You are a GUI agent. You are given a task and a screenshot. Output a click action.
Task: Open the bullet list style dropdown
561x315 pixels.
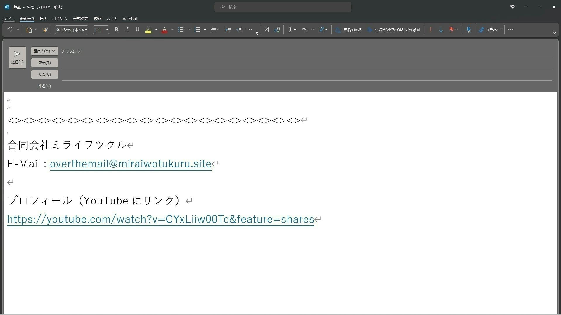coord(188,30)
